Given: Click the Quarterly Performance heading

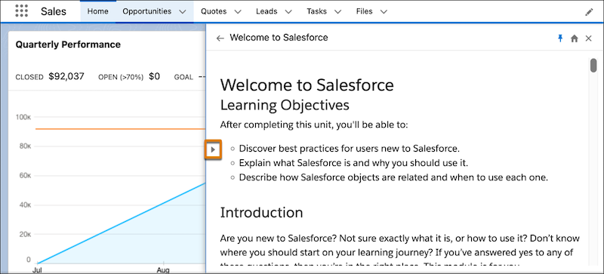Looking at the screenshot, I should tap(68, 45).
